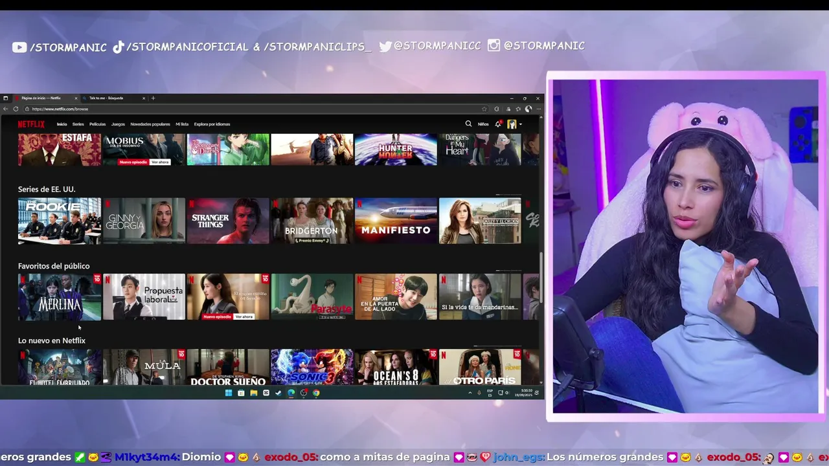Click the Favoritos del público heading

pyautogui.click(x=54, y=266)
